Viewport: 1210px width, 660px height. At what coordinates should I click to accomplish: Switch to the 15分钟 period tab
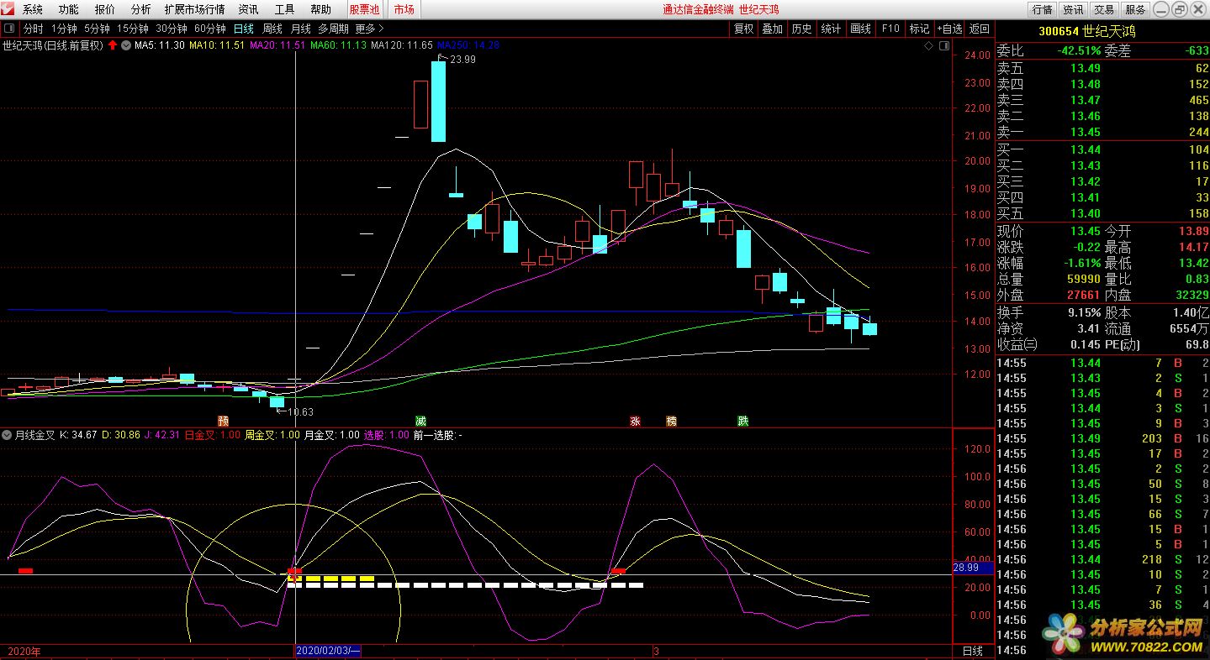[x=132, y=29]
